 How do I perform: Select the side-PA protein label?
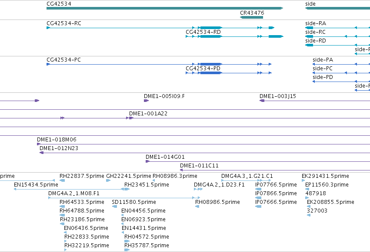coord(323,60)
